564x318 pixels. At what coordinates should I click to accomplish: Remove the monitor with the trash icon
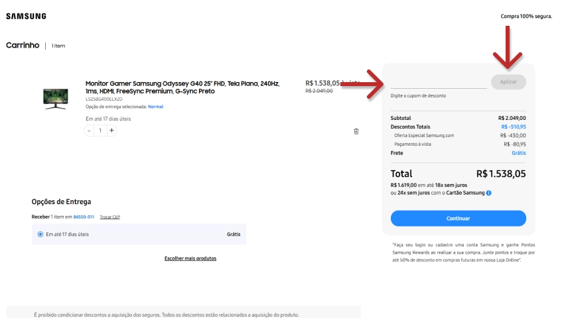tap(356, 131)
